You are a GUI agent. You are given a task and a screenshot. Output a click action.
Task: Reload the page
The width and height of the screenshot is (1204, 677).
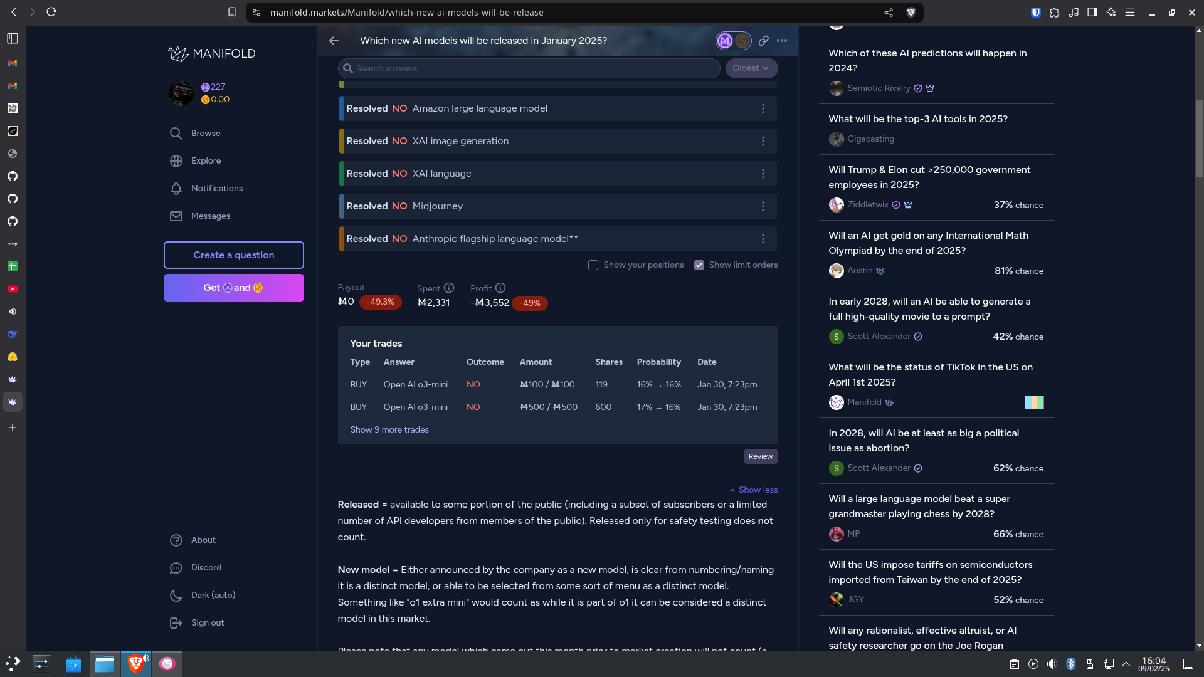(51, 12)
